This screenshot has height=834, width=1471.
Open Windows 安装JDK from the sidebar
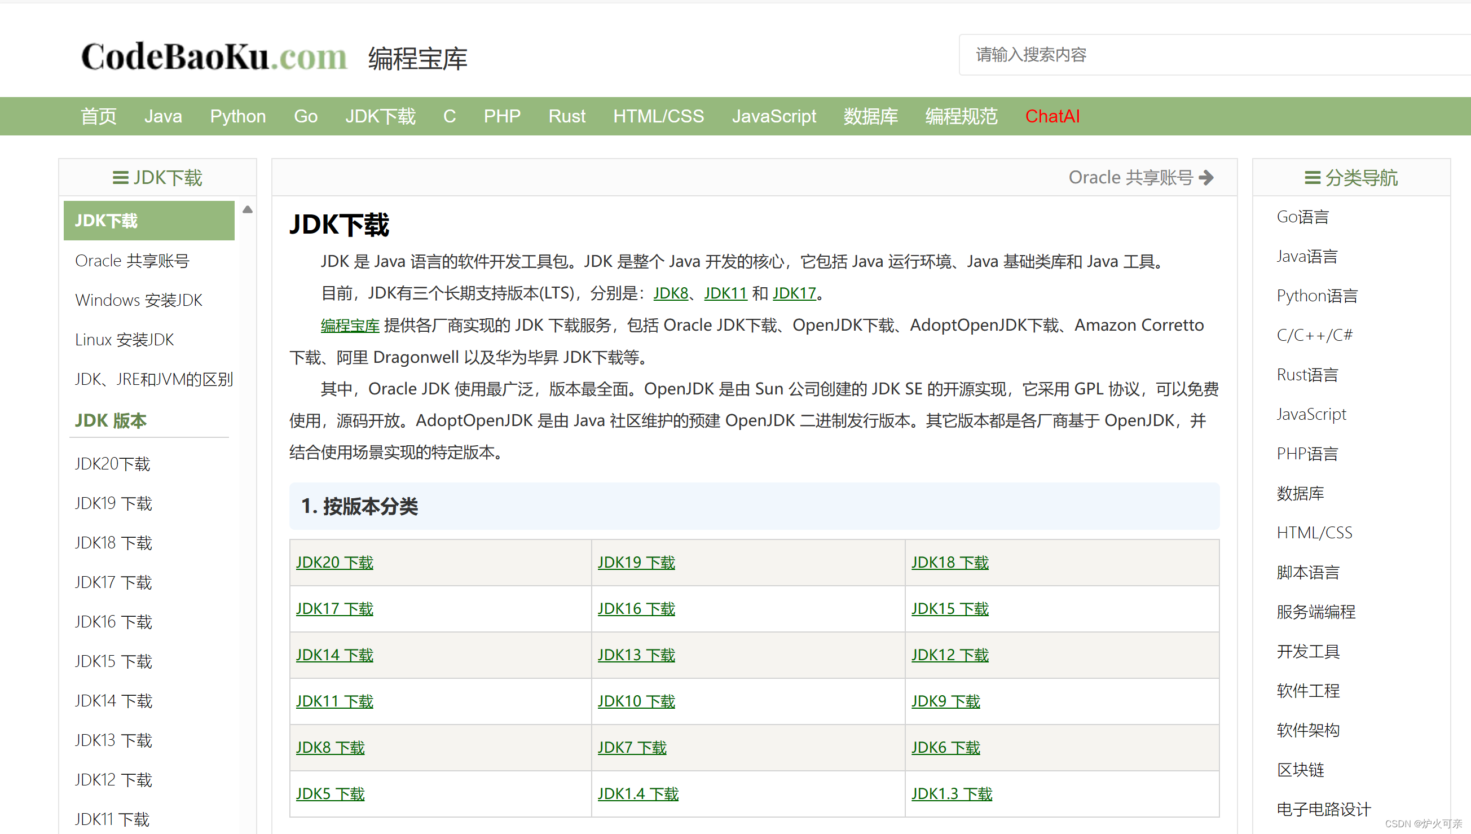point(138,300)
